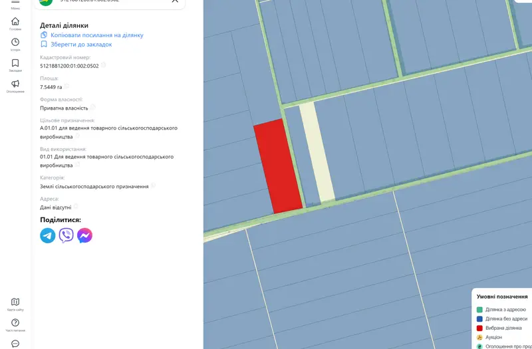Click the Деталі ділянки heading

point(64,25)
